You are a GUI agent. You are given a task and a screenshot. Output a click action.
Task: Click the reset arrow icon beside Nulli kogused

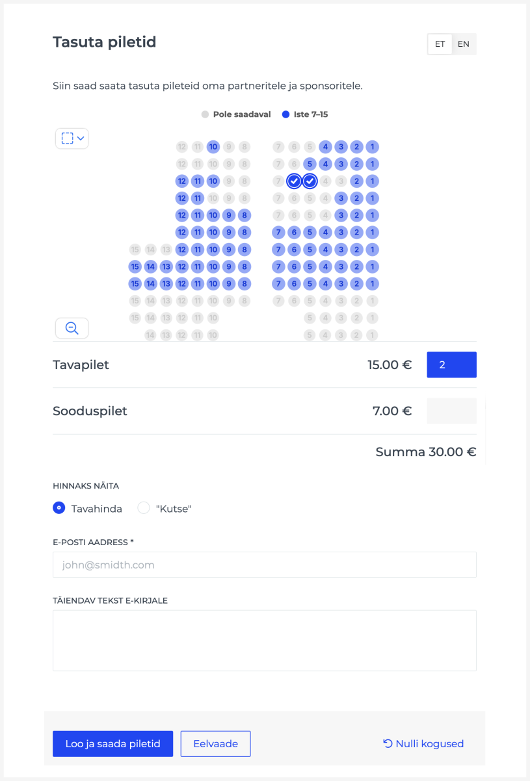coord(388,743)
